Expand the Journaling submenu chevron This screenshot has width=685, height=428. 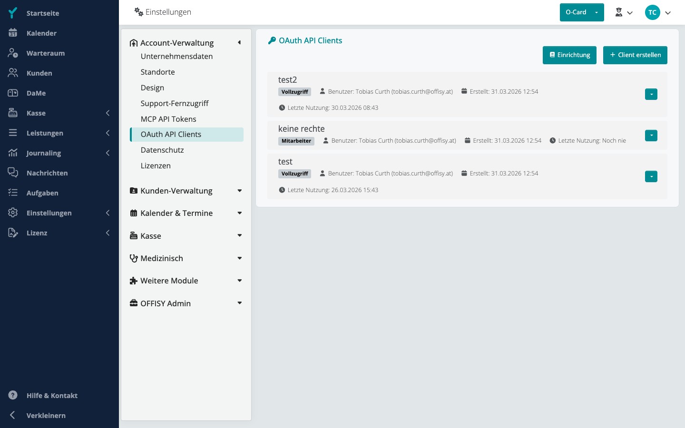(108, 153)
